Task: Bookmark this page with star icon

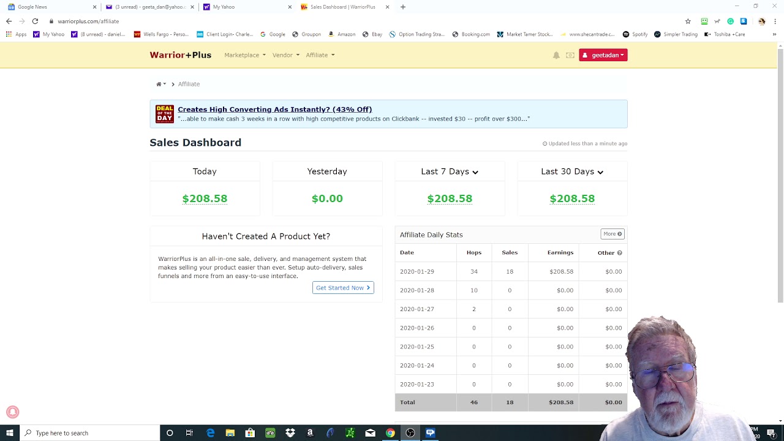Action: tap(688, 21)
